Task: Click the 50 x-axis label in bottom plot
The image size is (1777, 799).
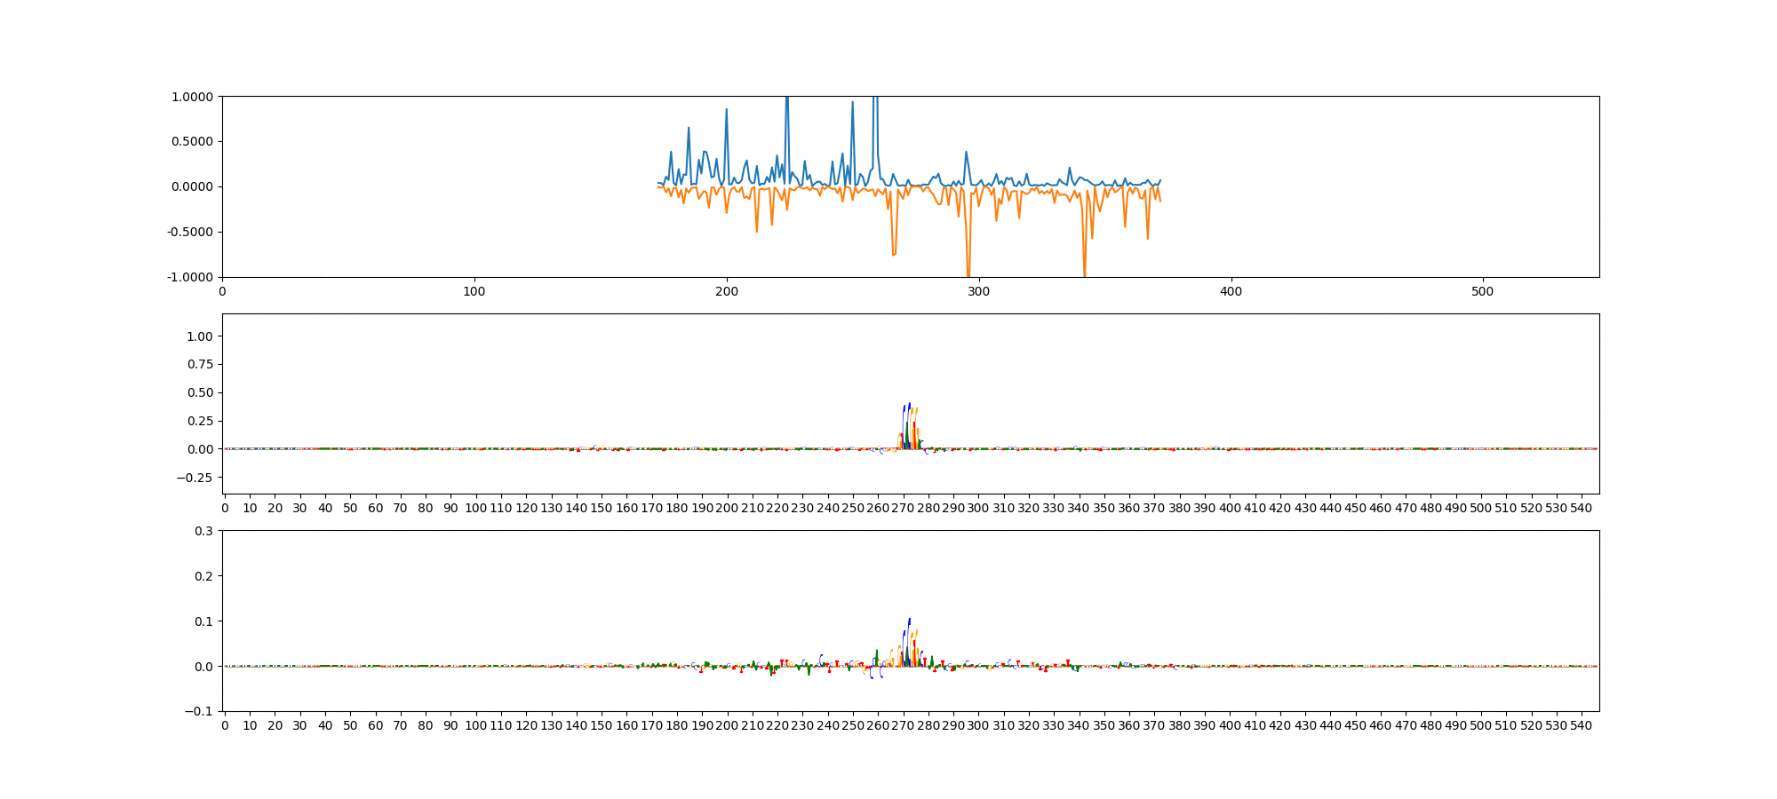Action: click(350, 725)
